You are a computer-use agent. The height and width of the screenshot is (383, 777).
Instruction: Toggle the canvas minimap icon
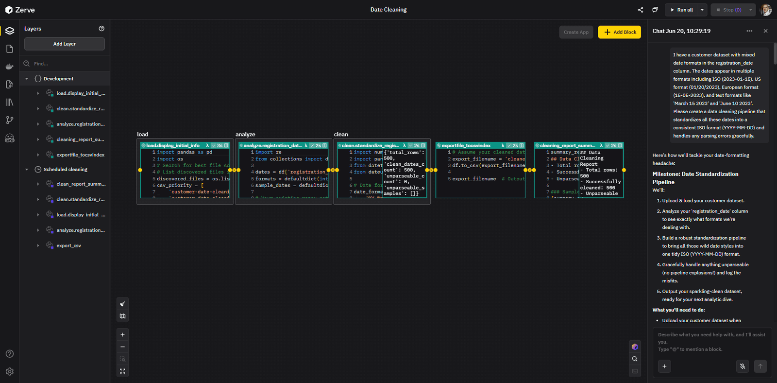pos(123,316)
